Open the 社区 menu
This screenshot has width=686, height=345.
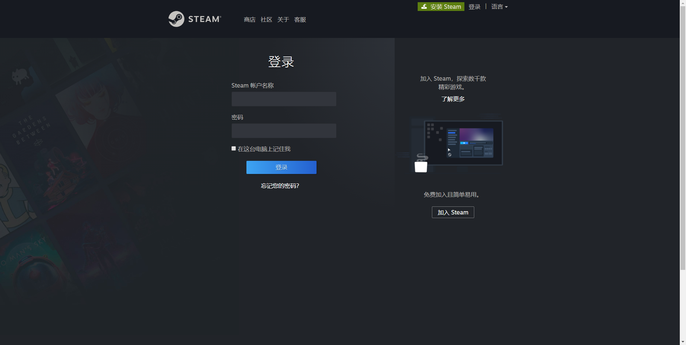(266, 20)
